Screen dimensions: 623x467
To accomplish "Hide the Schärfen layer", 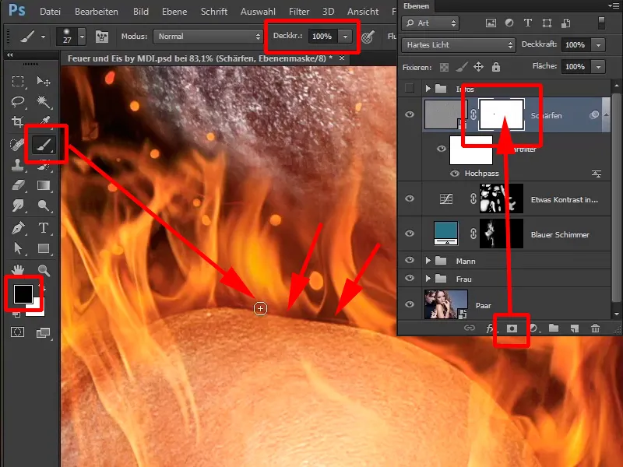I will pos(410,114).
